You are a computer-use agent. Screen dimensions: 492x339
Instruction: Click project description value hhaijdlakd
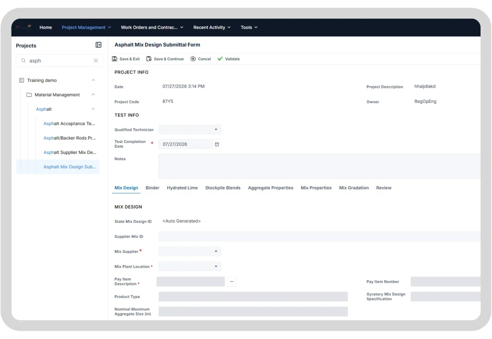coord(425,87)
